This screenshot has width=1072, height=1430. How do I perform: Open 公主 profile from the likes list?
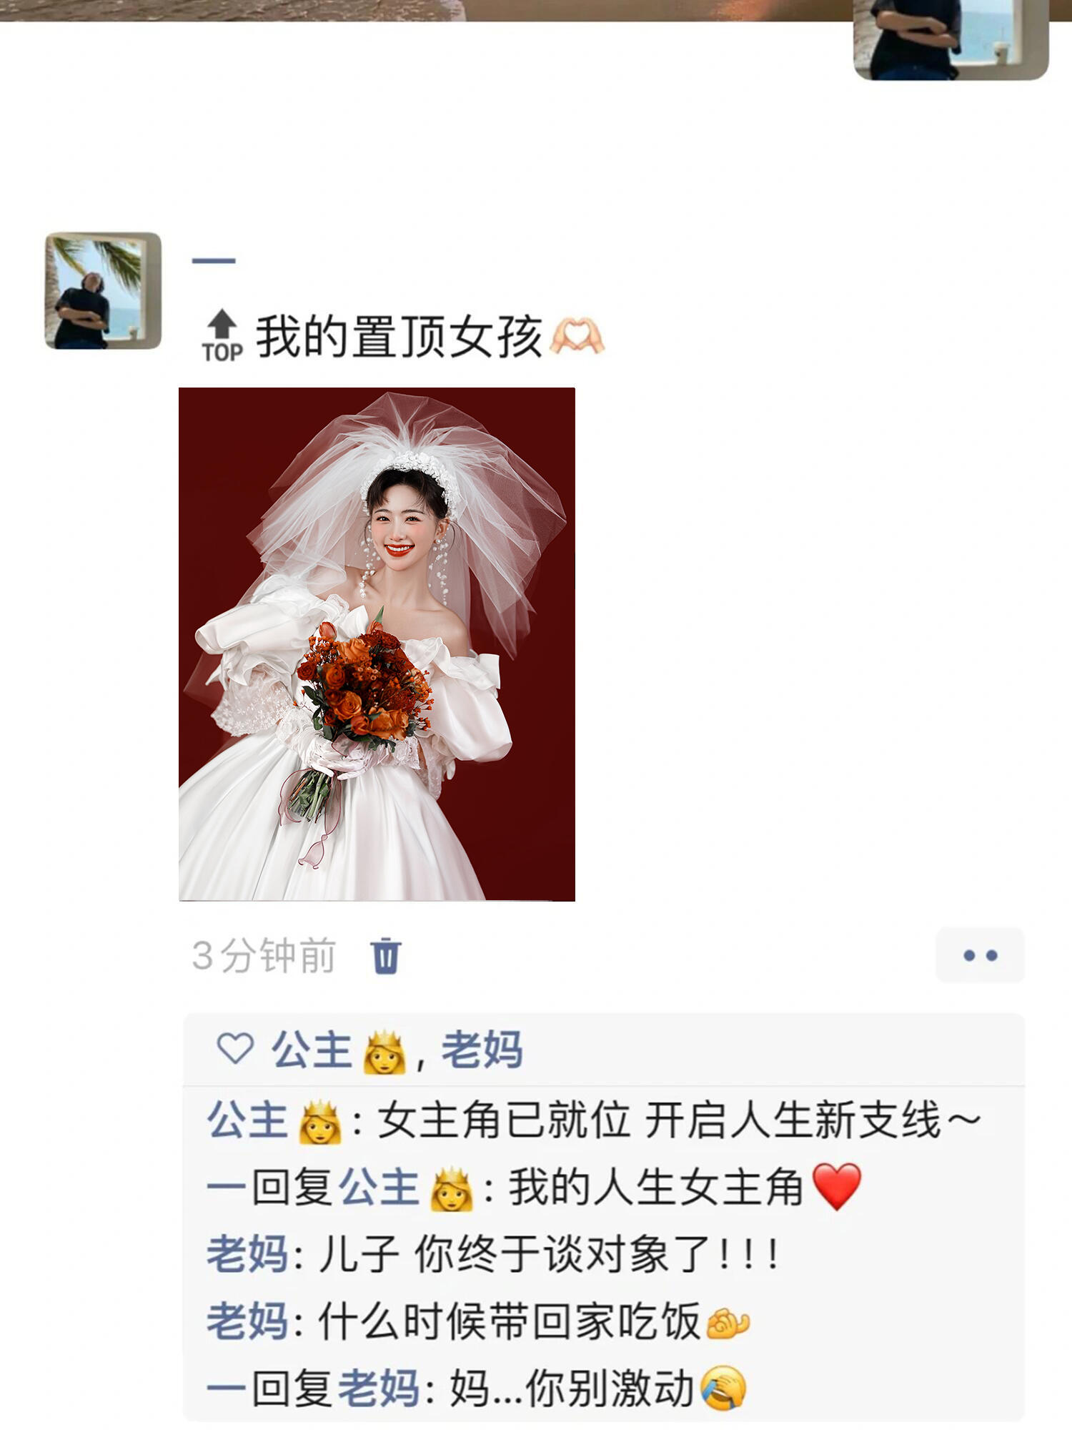click(339, 1050)
